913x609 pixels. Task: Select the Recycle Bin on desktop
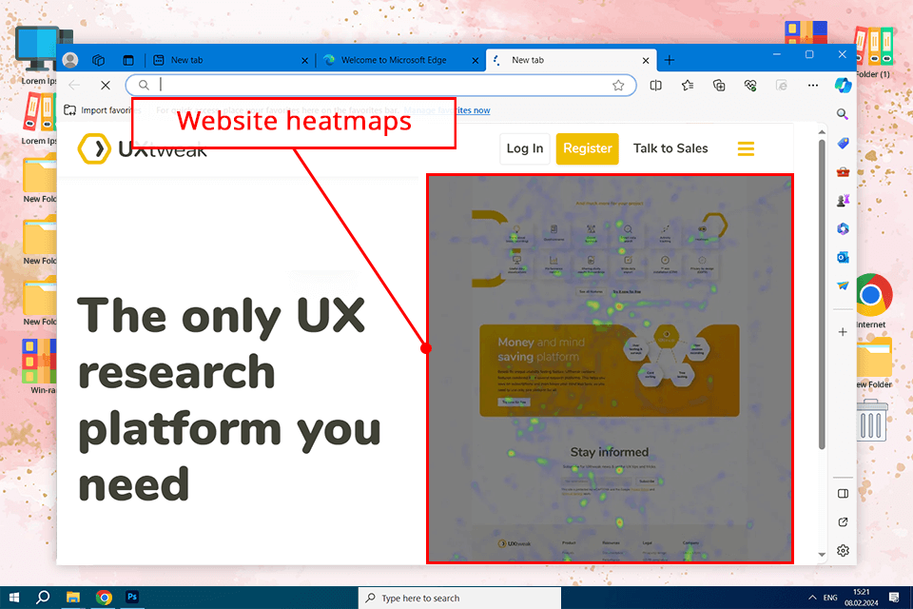point(872,421)
